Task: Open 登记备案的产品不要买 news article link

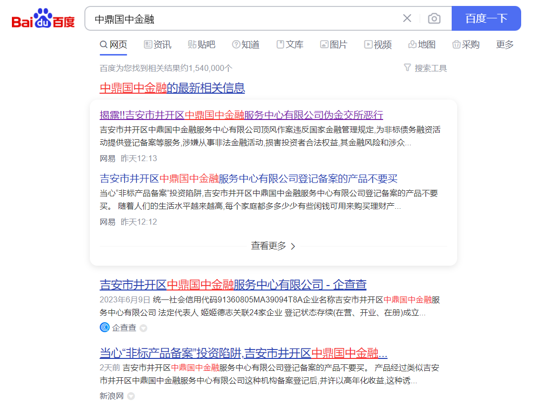Action: tap(248, 178)
